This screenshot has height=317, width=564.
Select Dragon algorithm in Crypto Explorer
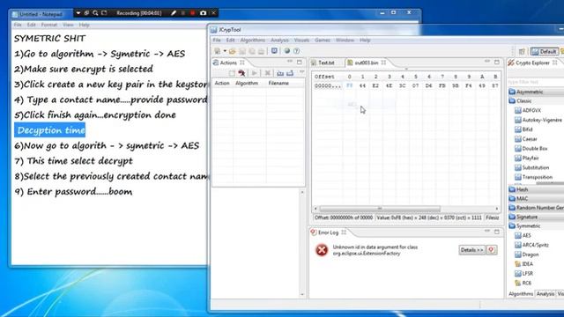point(527,254)
